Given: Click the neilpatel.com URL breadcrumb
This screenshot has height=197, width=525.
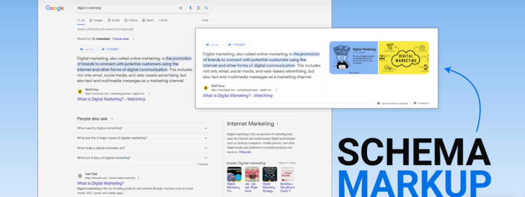Looking at the screenshot, I should tap(110, 178).
